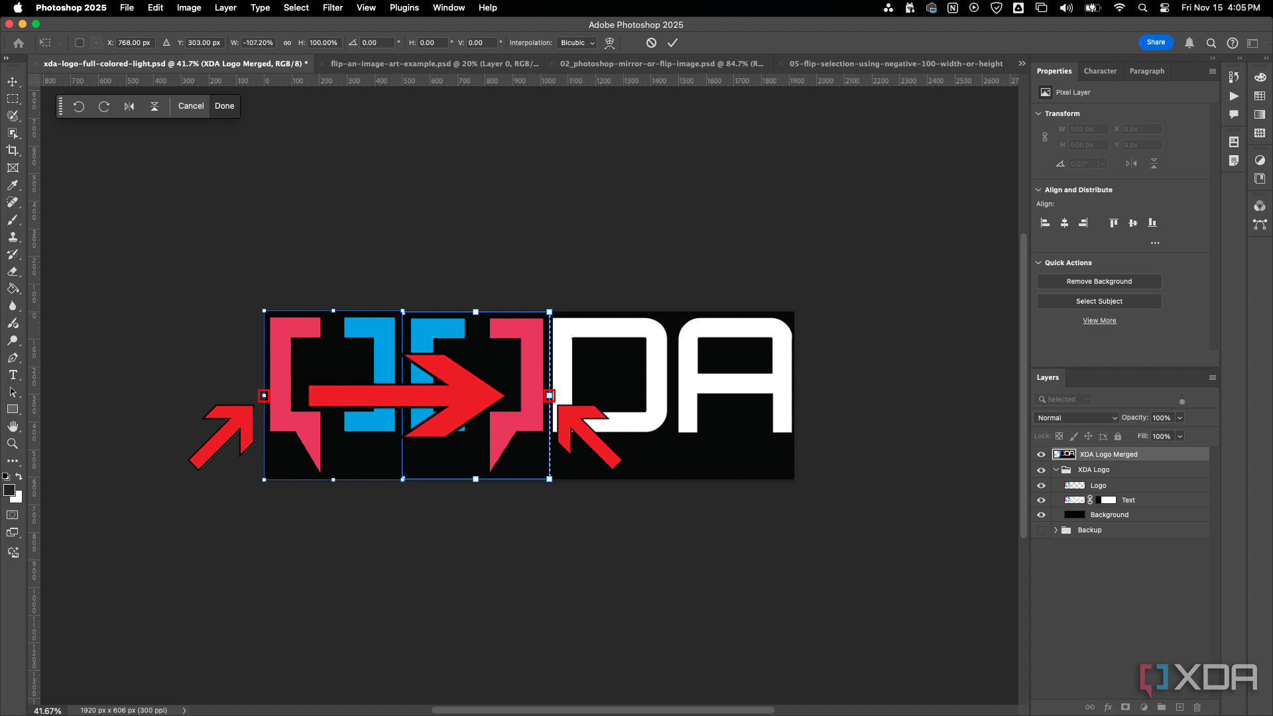Click the Cancel button in transform bar
This screenshot has height=716, width=1273.
point(191,106)
